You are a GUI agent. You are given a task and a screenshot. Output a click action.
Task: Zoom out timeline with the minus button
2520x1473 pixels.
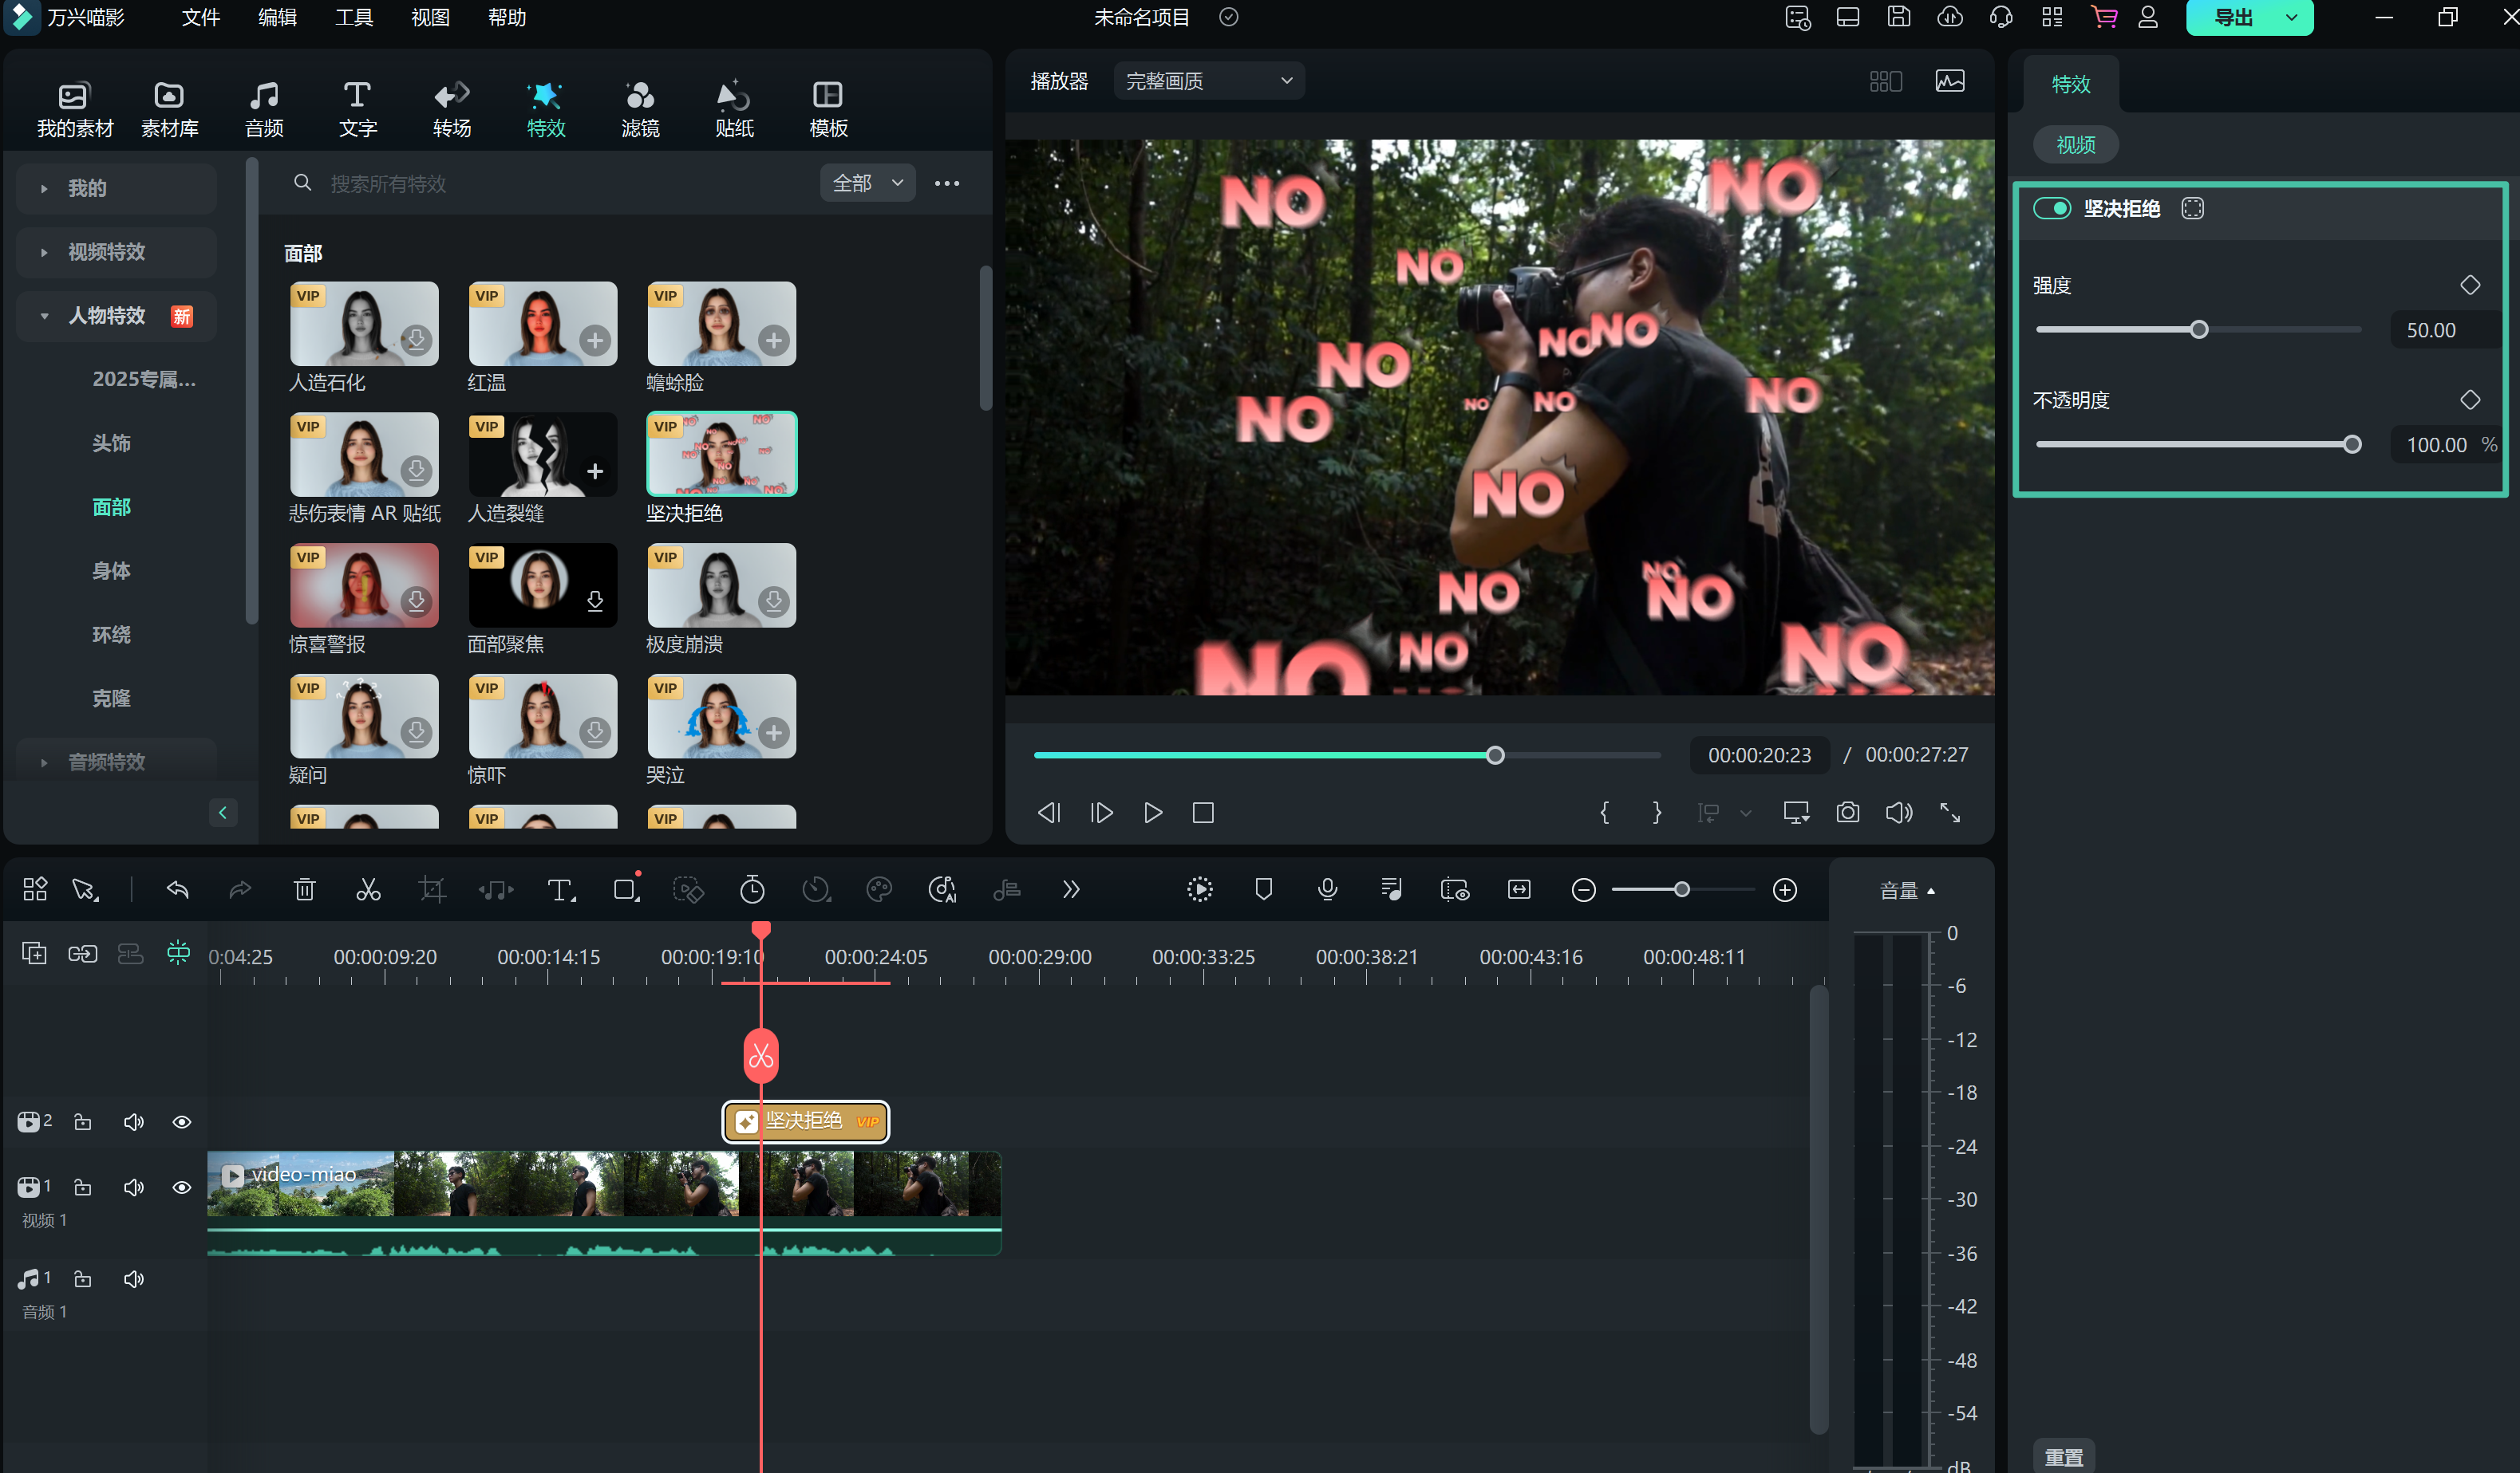[1583, 889]
